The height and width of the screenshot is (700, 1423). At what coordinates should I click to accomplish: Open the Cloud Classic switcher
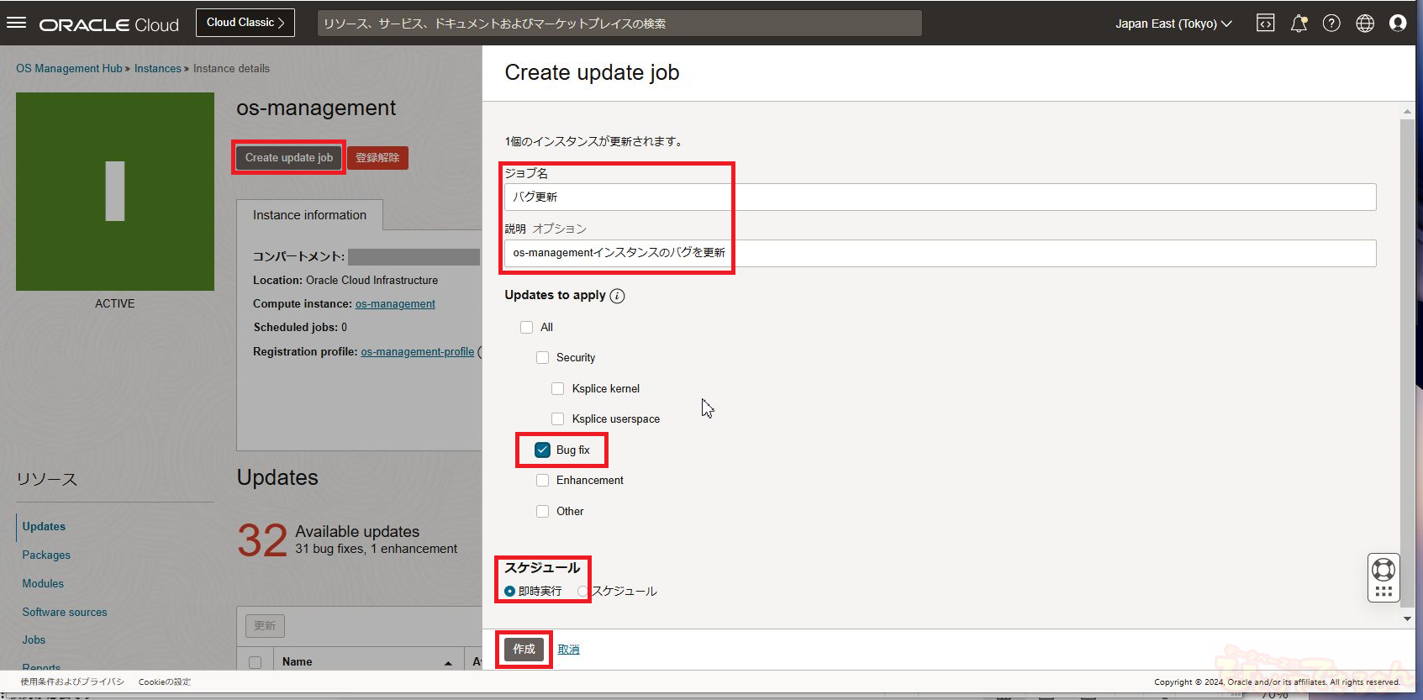coord(245,23)
